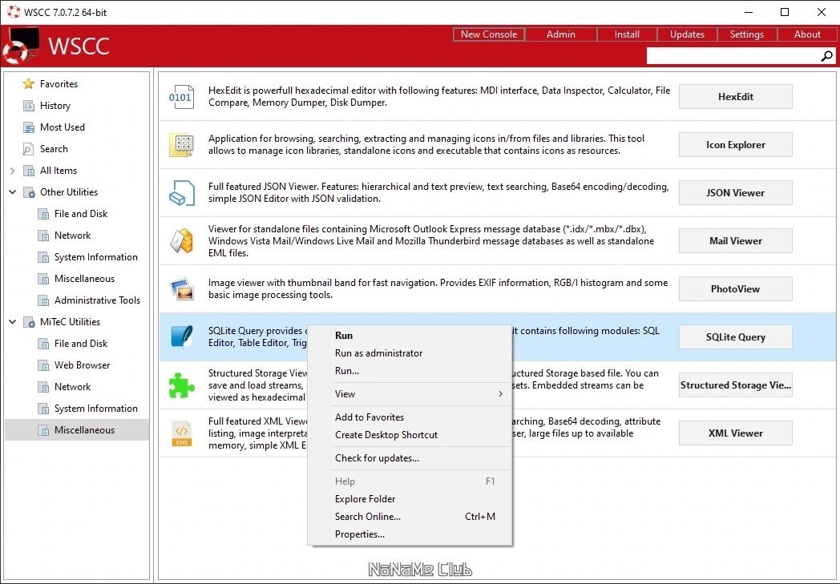Click the New Console button
The image size is (840, 584).
click(x=489, y=34)
